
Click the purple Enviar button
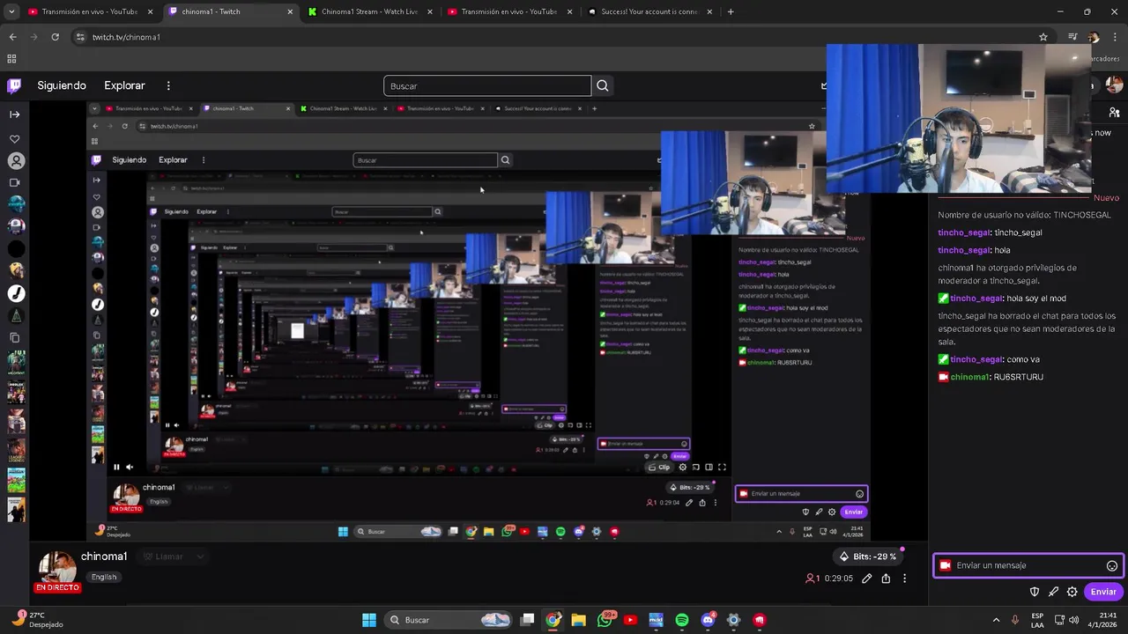point(1103,592)
